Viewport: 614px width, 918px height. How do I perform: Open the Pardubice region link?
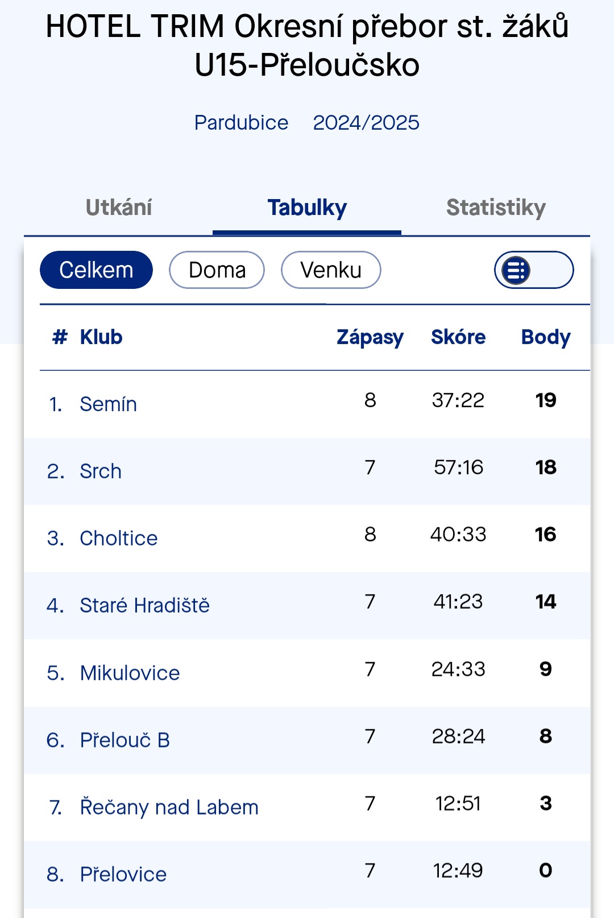[x=241, y=122]
